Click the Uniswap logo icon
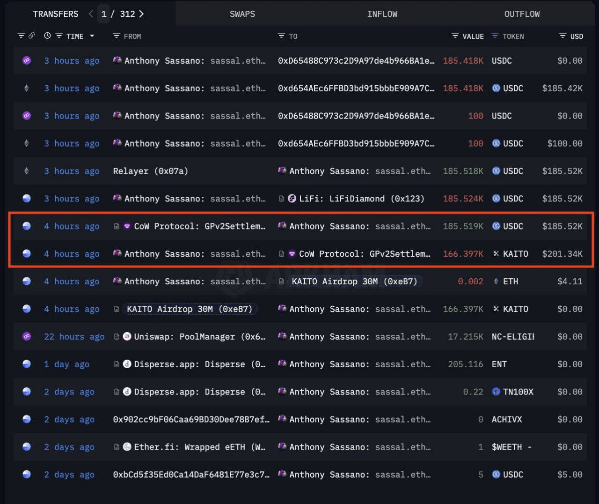Image resolution: width=599 pixels, height=504 pixels. point(127,336)
